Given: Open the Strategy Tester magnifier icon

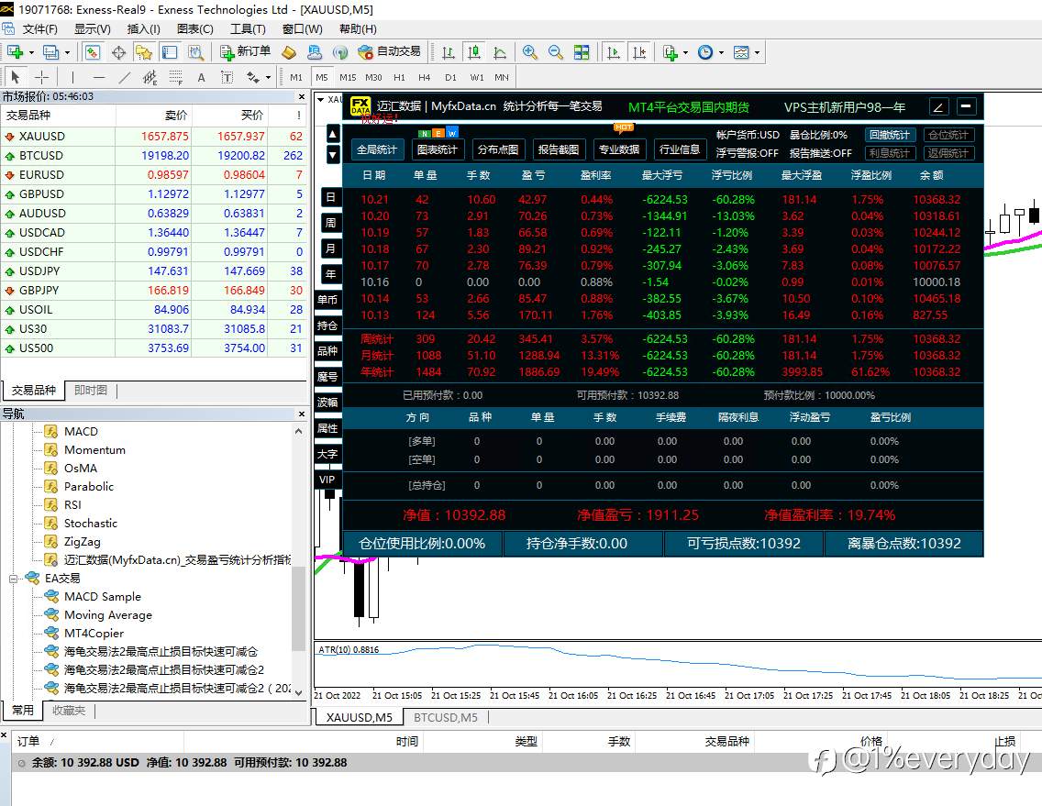Looking at the screenshot, I should pos(195,52).
